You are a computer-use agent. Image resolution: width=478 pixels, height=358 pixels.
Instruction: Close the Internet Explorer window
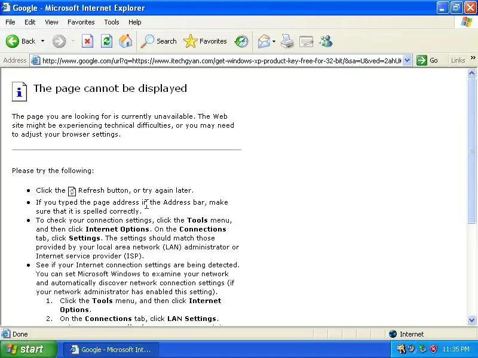[470, 8]
